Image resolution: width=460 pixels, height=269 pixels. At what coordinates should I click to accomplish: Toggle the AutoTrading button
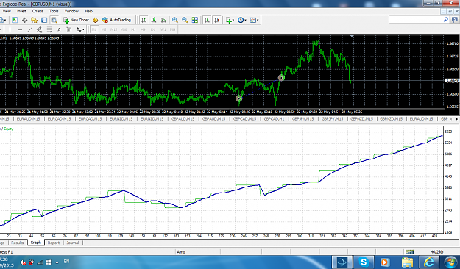[x=116, y=20]
